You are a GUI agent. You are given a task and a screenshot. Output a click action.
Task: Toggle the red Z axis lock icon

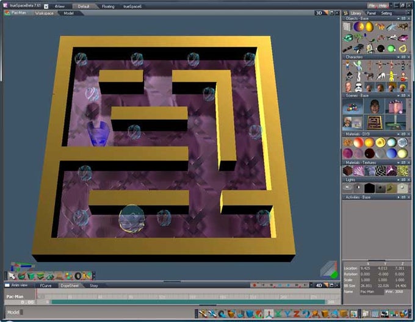pyautogui.click(x=297, y=314)
